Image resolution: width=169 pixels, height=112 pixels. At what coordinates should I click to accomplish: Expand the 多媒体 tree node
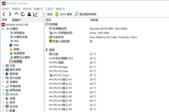[3, 82]
